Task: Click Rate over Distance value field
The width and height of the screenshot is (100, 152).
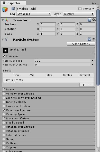Action: pyautogui.click(x=62, y=65)
